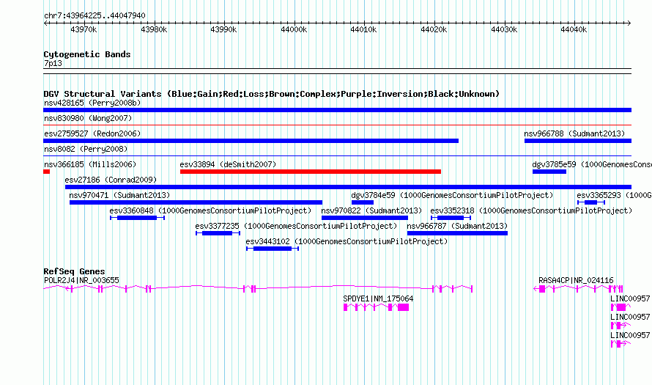Click the esv3365293 variant label
The image size is (652, 385).
pyautogui.click(x=614, y=195)
